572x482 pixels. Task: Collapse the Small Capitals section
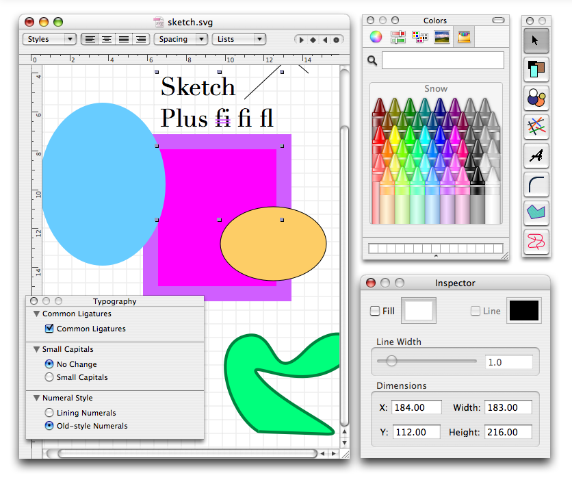click(x=36, y=349)
